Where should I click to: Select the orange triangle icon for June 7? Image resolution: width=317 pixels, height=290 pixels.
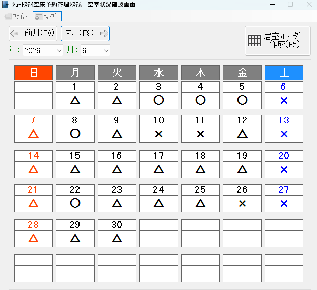tap(33, 134)
